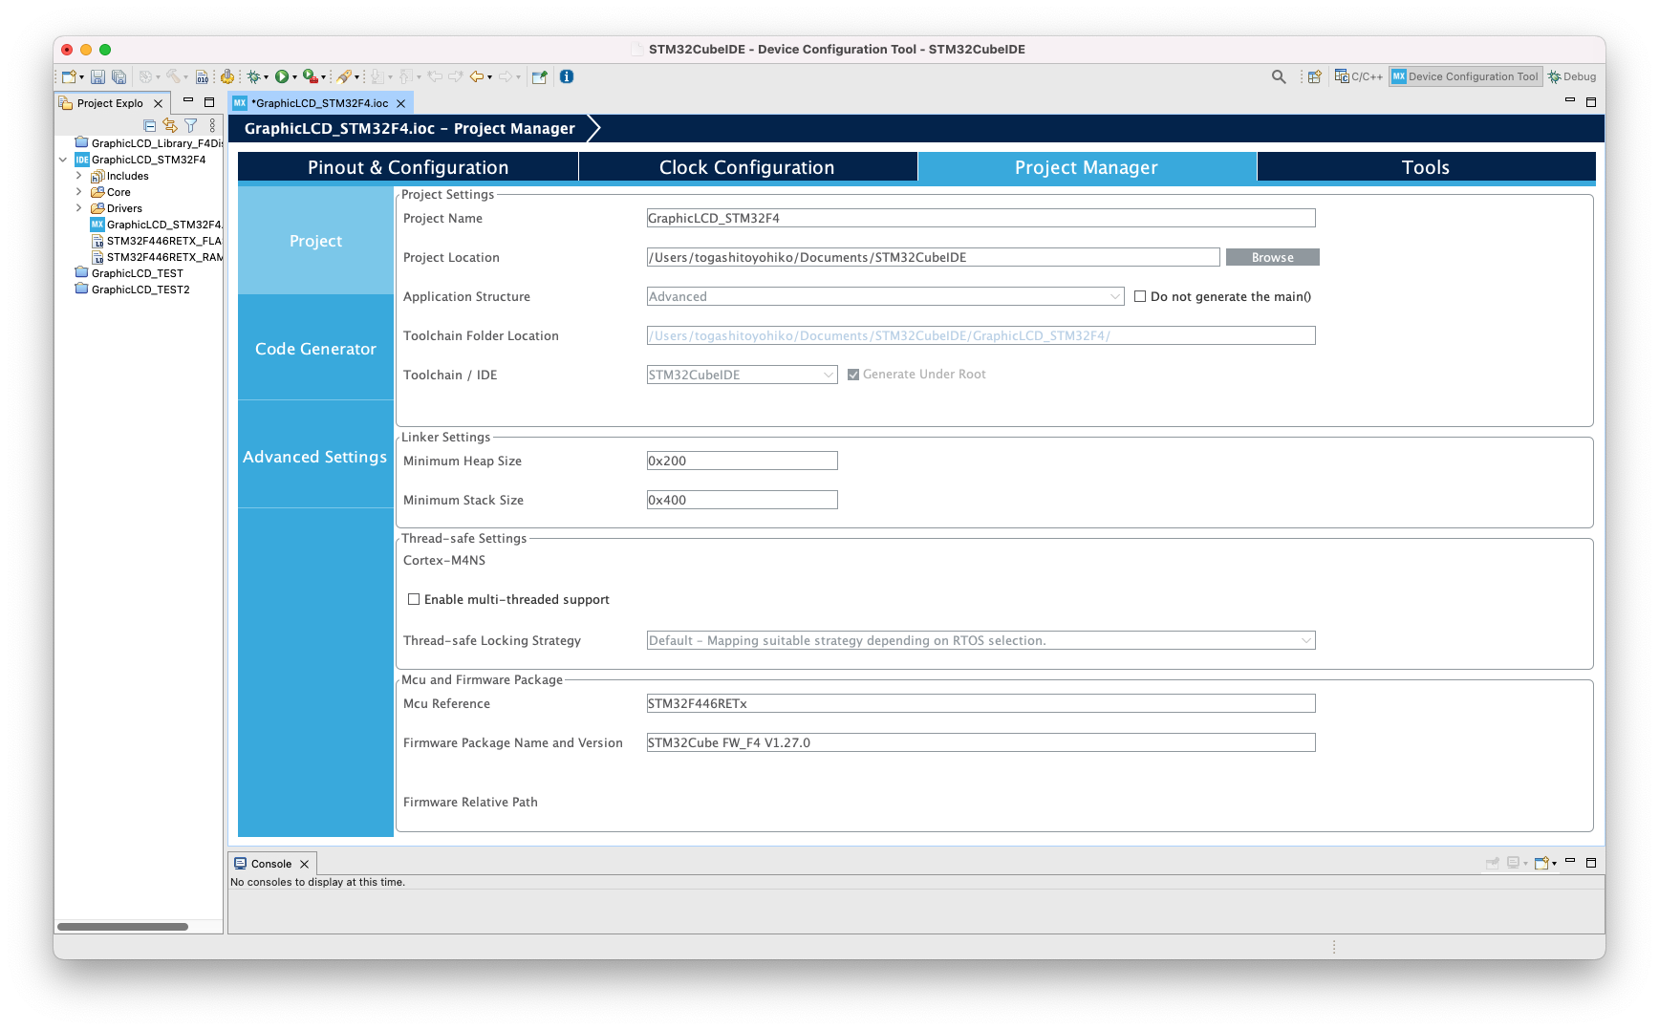Click the Debug bug icon in toolbar
This screenshot has width=1659, height=1030.
point(253,76)
